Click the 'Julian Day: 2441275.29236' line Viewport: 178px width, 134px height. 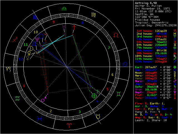[x=156, y=25]
